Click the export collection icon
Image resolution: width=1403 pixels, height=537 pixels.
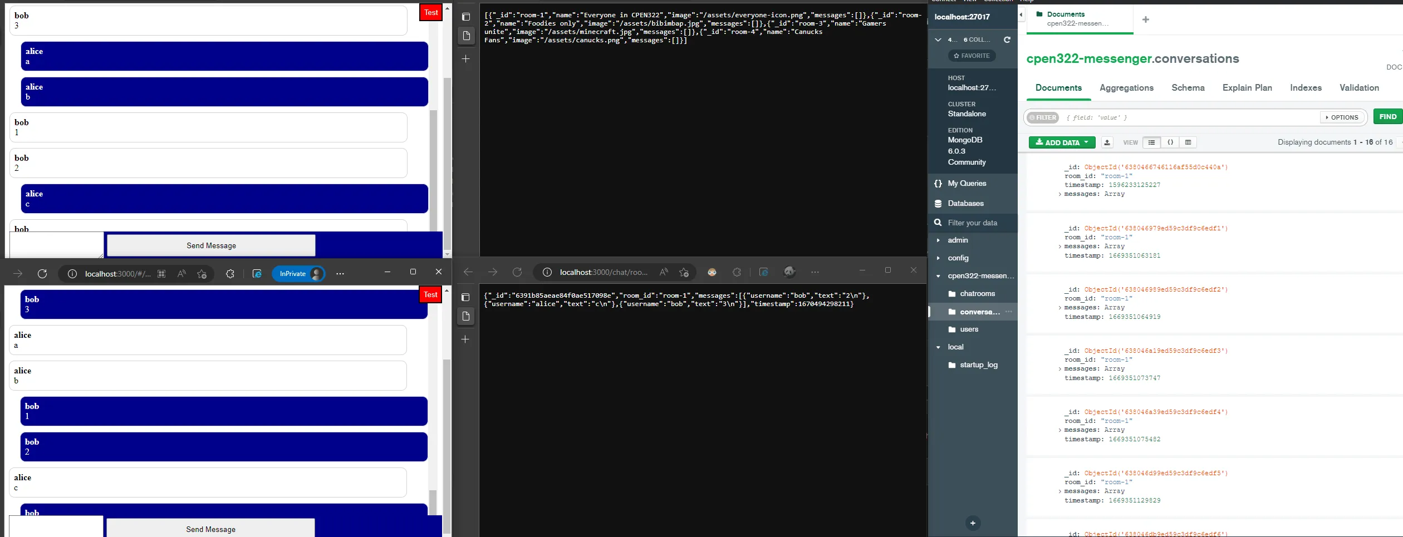[x=1107, y=142]
